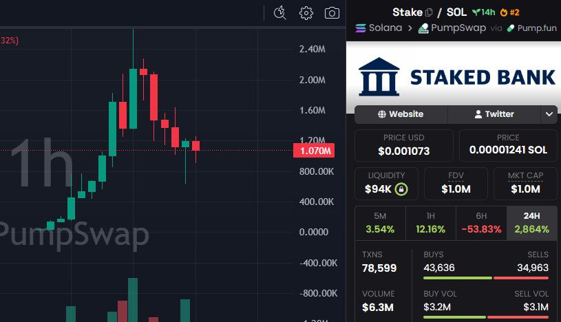Click the tallest green volume bar
Image resolution: width=561 pixels, height=322 pixels.
[x=133, y=300]
